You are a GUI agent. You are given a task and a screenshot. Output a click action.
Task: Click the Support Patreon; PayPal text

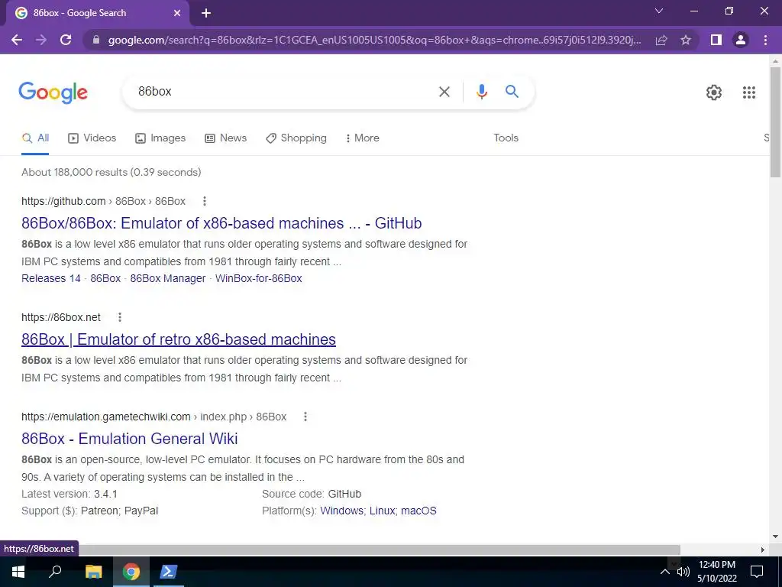pos(90,511)
